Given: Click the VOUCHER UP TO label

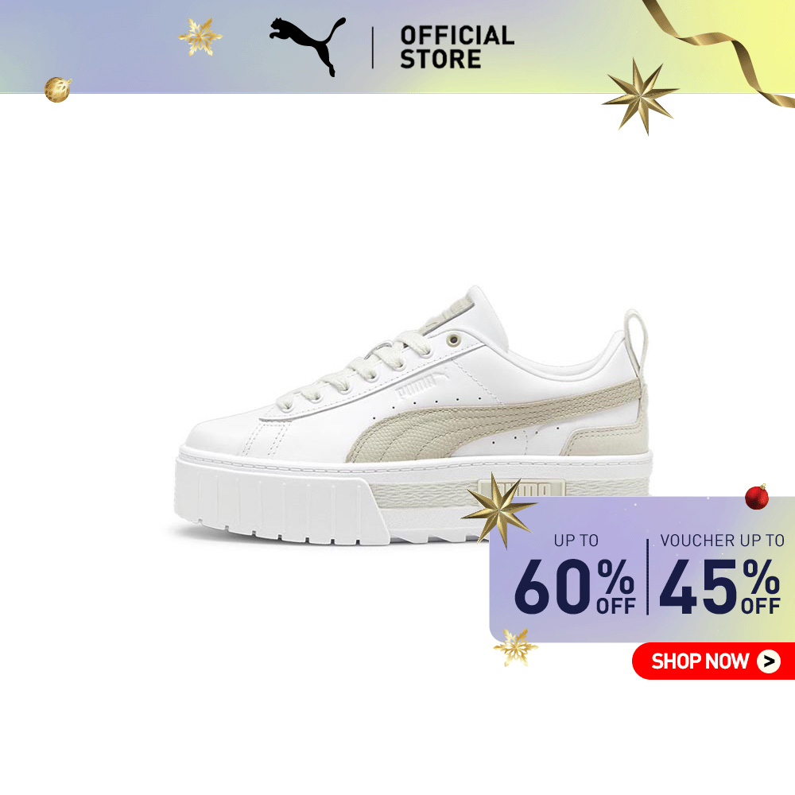Looking at the screenshot, I should point(722,541).
